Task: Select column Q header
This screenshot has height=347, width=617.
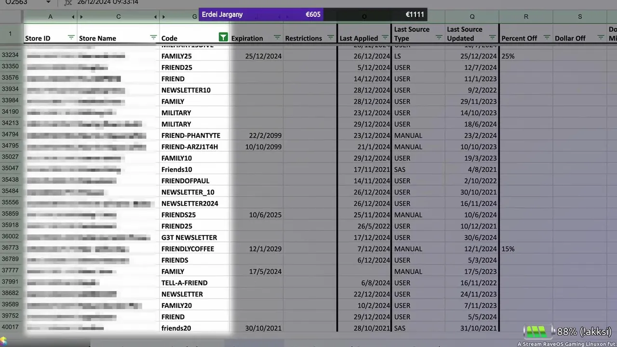Action: (472, 17)
